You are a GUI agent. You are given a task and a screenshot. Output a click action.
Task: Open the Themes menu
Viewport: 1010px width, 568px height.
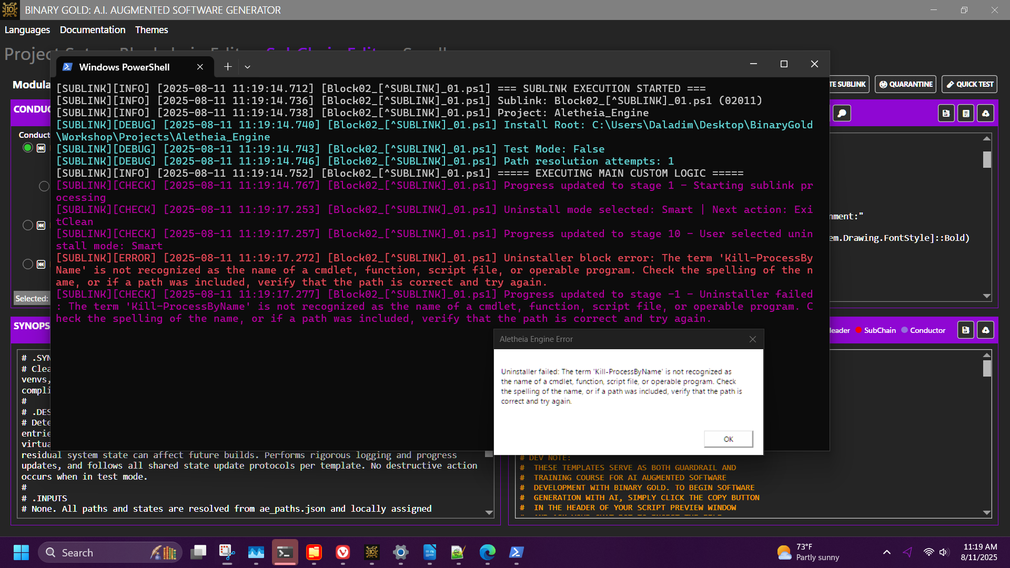pyautogui.click(x=151, y=30)
